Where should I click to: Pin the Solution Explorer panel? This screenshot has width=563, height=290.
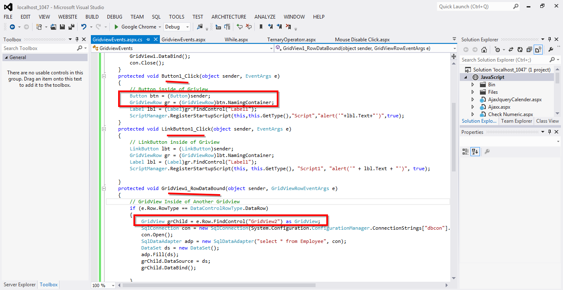pyautogui.click(x=549, y=39)
